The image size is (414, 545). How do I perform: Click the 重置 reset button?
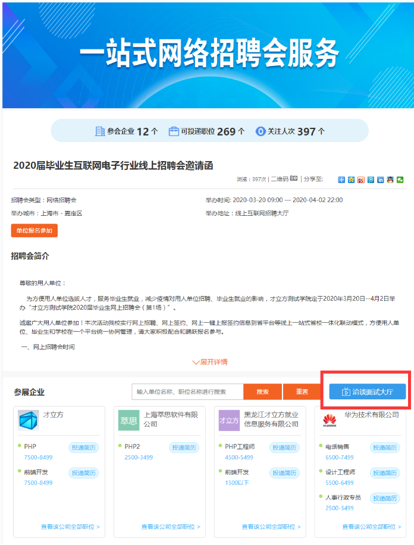[x=303, y=392]
